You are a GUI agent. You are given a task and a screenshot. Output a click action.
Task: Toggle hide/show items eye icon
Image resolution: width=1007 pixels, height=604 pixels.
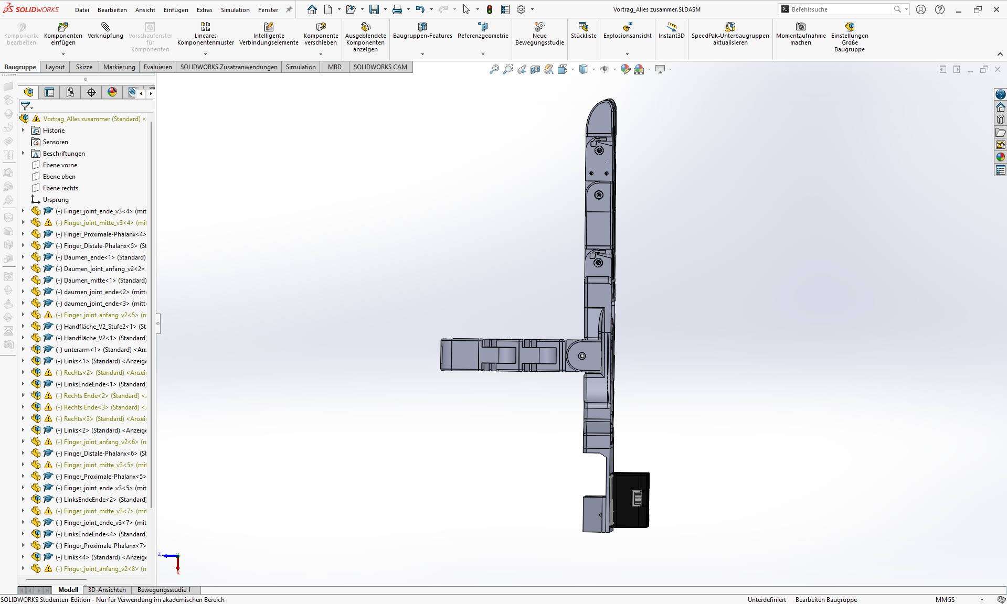coord(605,69)
